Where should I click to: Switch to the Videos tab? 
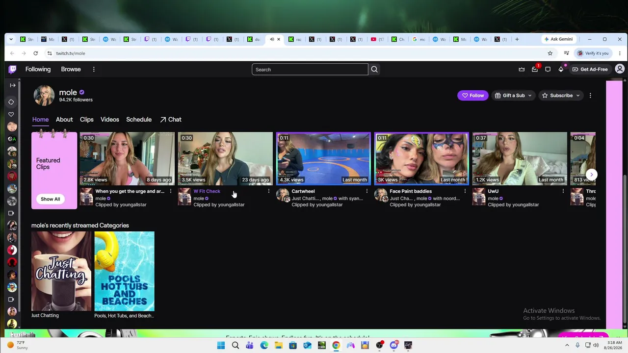coord(110,120)
